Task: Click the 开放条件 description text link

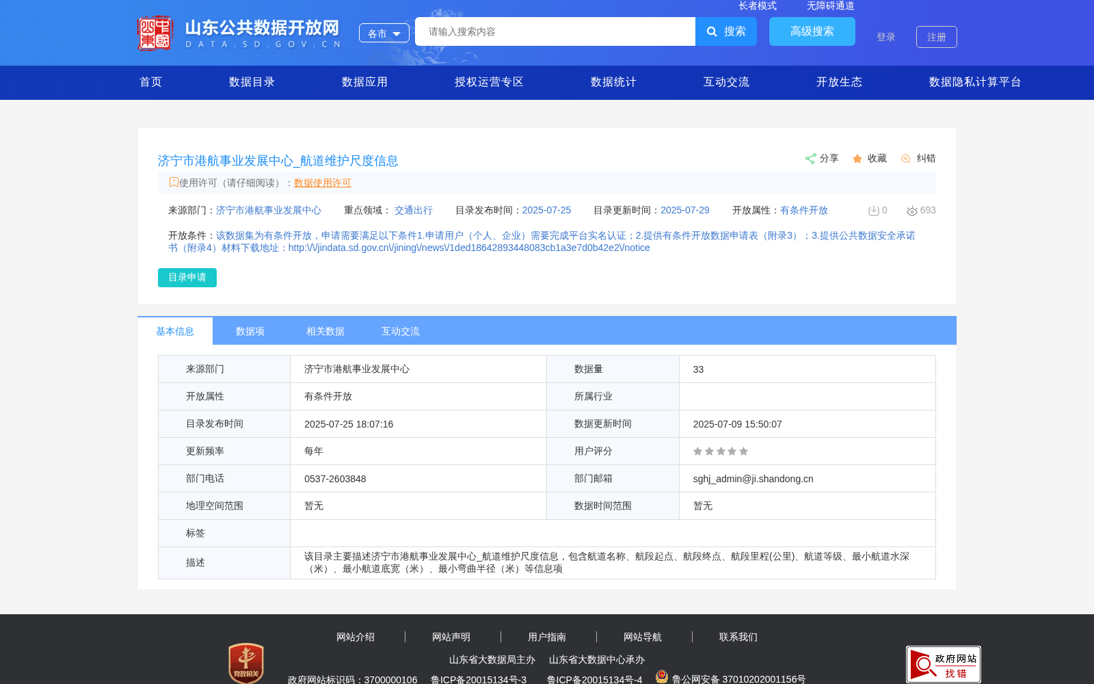Action: point(542,241)
